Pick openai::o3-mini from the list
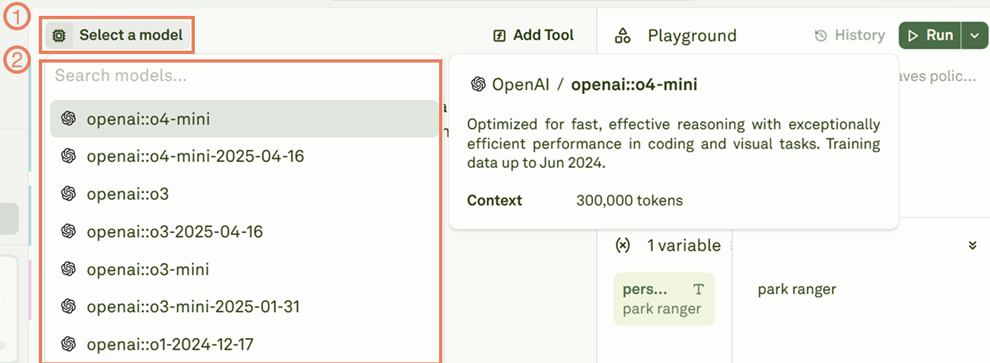The width and height of the screenshot is (990, 363). click(x=244, y=269)
